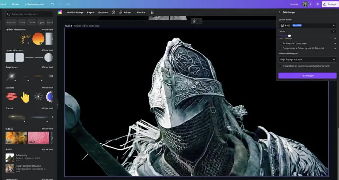Click the Taille multiplier value field
339x180 pixels.
coord(333,31)
